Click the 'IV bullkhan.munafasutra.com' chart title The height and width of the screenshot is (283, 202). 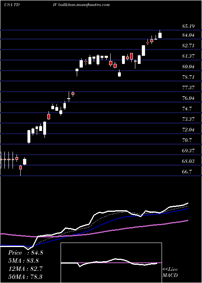click(82, 5)
